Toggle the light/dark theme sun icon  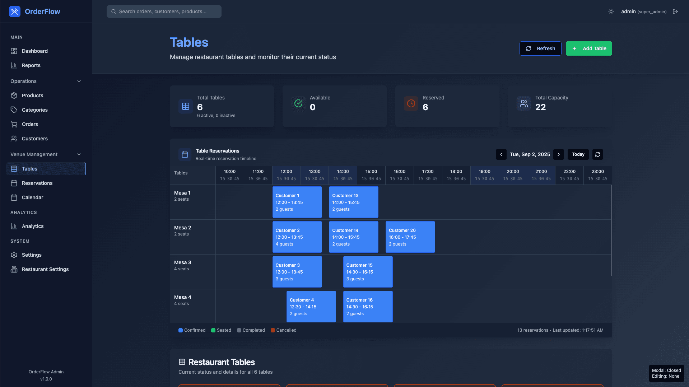pyautogui.click(x=611, y=11)
